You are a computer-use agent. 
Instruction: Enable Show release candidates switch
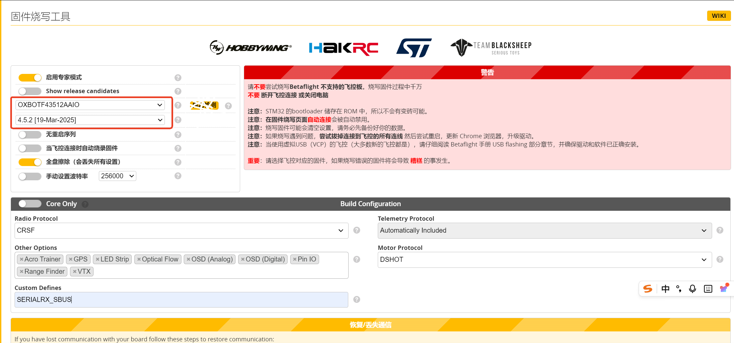pyautogui.click(x=30, y=91)
